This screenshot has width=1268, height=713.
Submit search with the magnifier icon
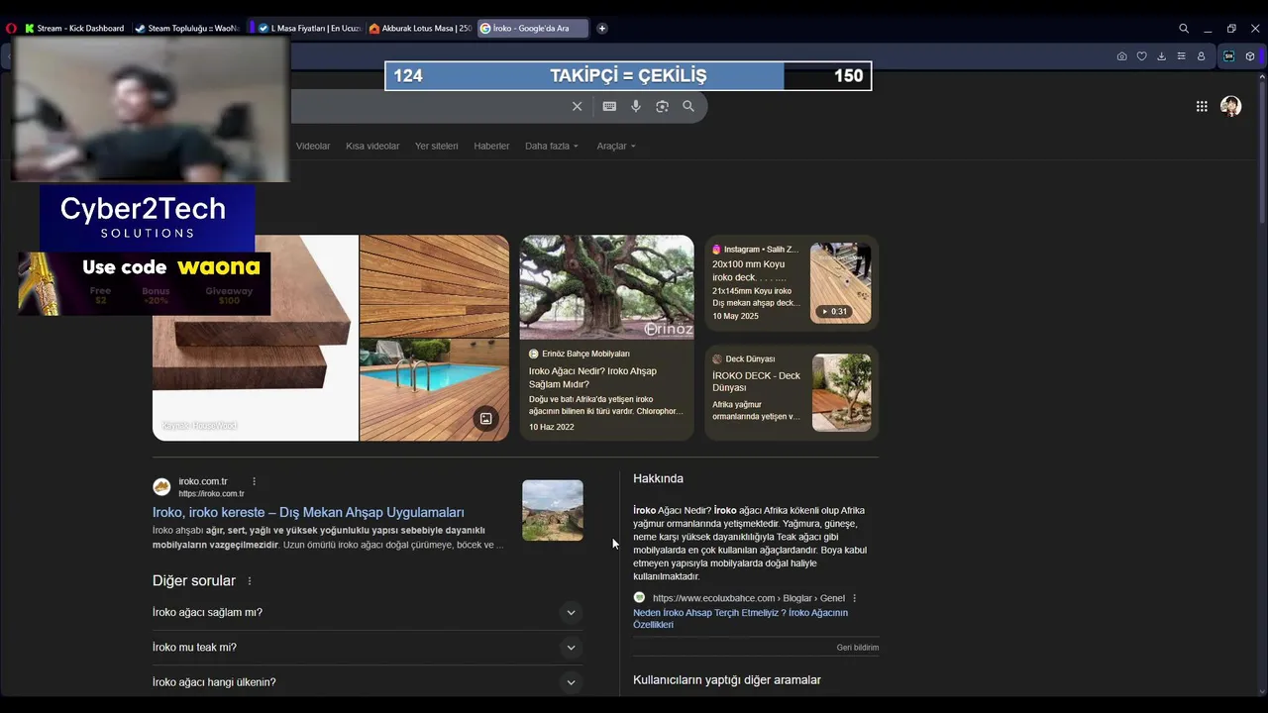(688, 106)
